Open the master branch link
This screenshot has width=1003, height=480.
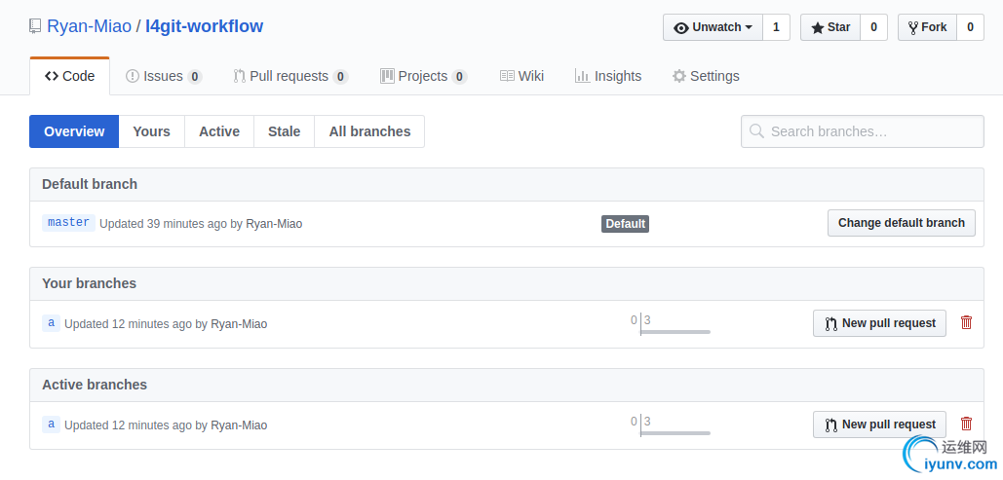coord(68,223)
